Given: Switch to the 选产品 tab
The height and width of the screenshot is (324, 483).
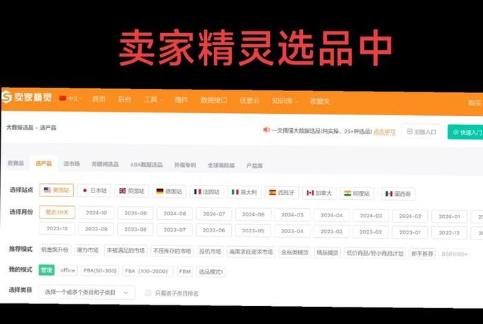Looking at the screenshot, I should pyautogui.click(x=43, y=163).
